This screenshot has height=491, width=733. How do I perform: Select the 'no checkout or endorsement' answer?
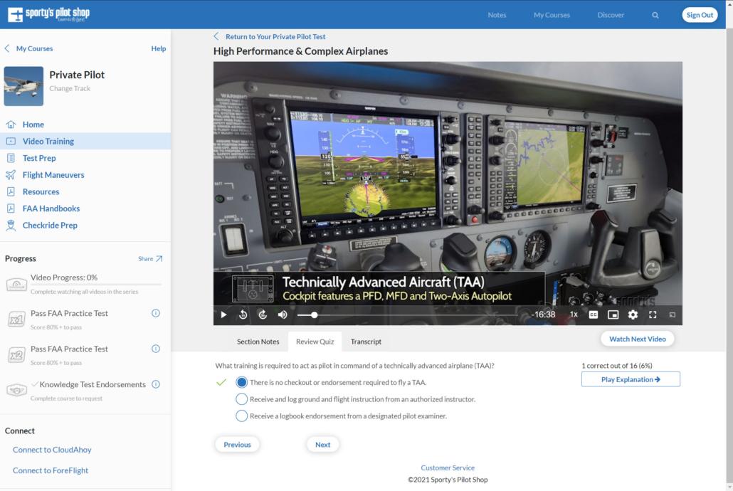(241, 381)
